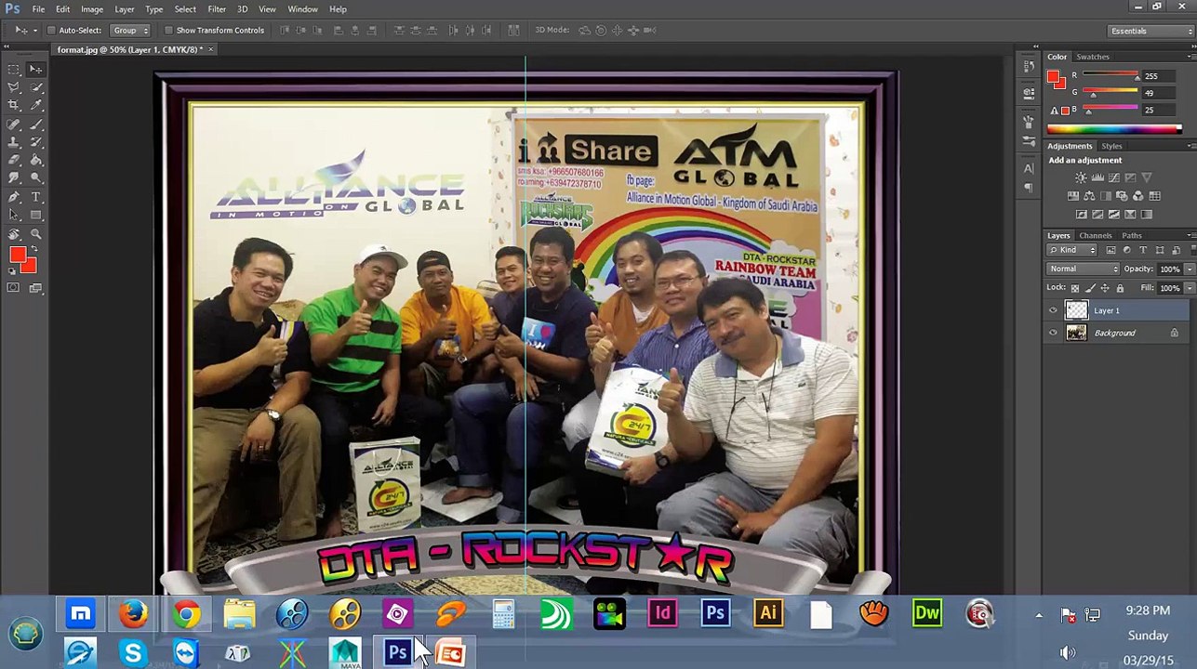This screenshot has height=669, width=1197.
Task: Select the Hand tool
Action: point(14,233)
